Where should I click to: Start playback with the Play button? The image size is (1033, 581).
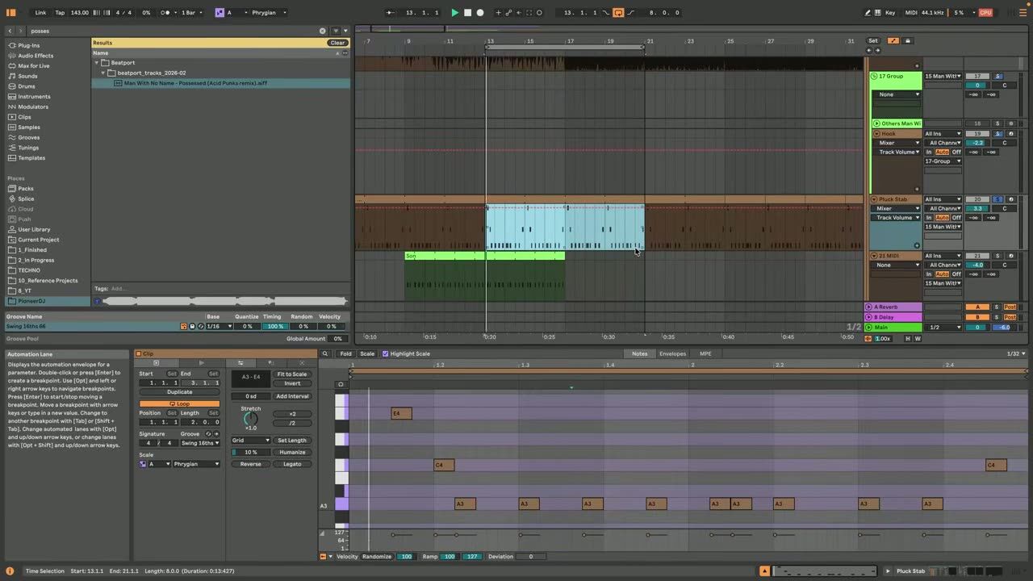pos(454,13)
